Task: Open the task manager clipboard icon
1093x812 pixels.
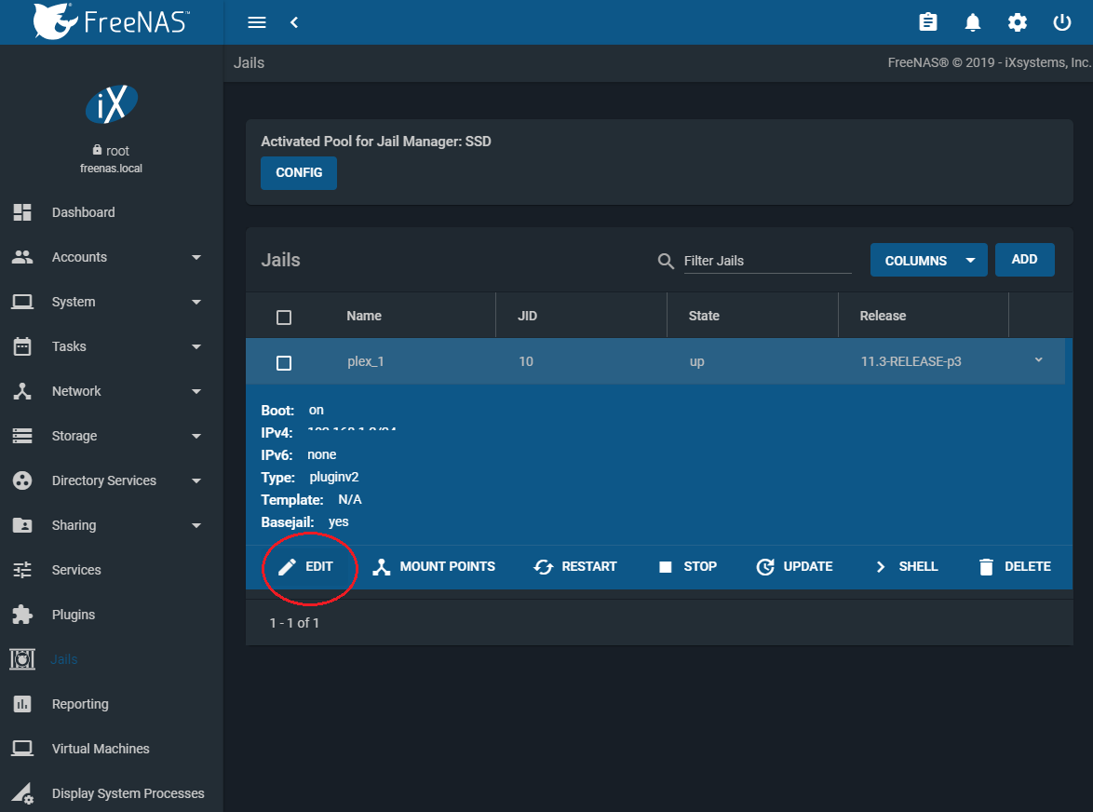Action: (927, 22)
